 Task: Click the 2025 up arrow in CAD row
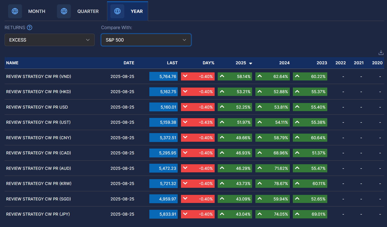tap(222, 153)
